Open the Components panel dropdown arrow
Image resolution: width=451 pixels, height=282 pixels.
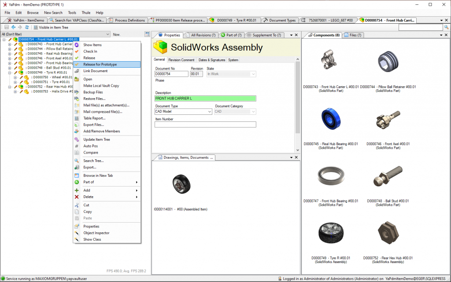pos(441,35)
